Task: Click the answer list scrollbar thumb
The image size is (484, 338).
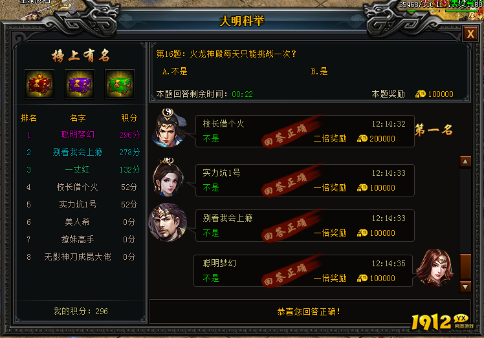Action: [465, 267]
